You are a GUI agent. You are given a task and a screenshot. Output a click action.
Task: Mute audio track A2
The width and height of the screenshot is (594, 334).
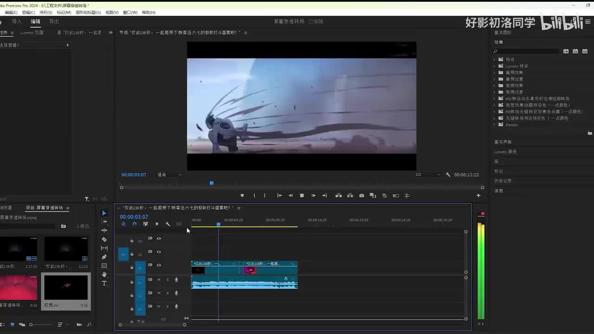click(159, 293)
